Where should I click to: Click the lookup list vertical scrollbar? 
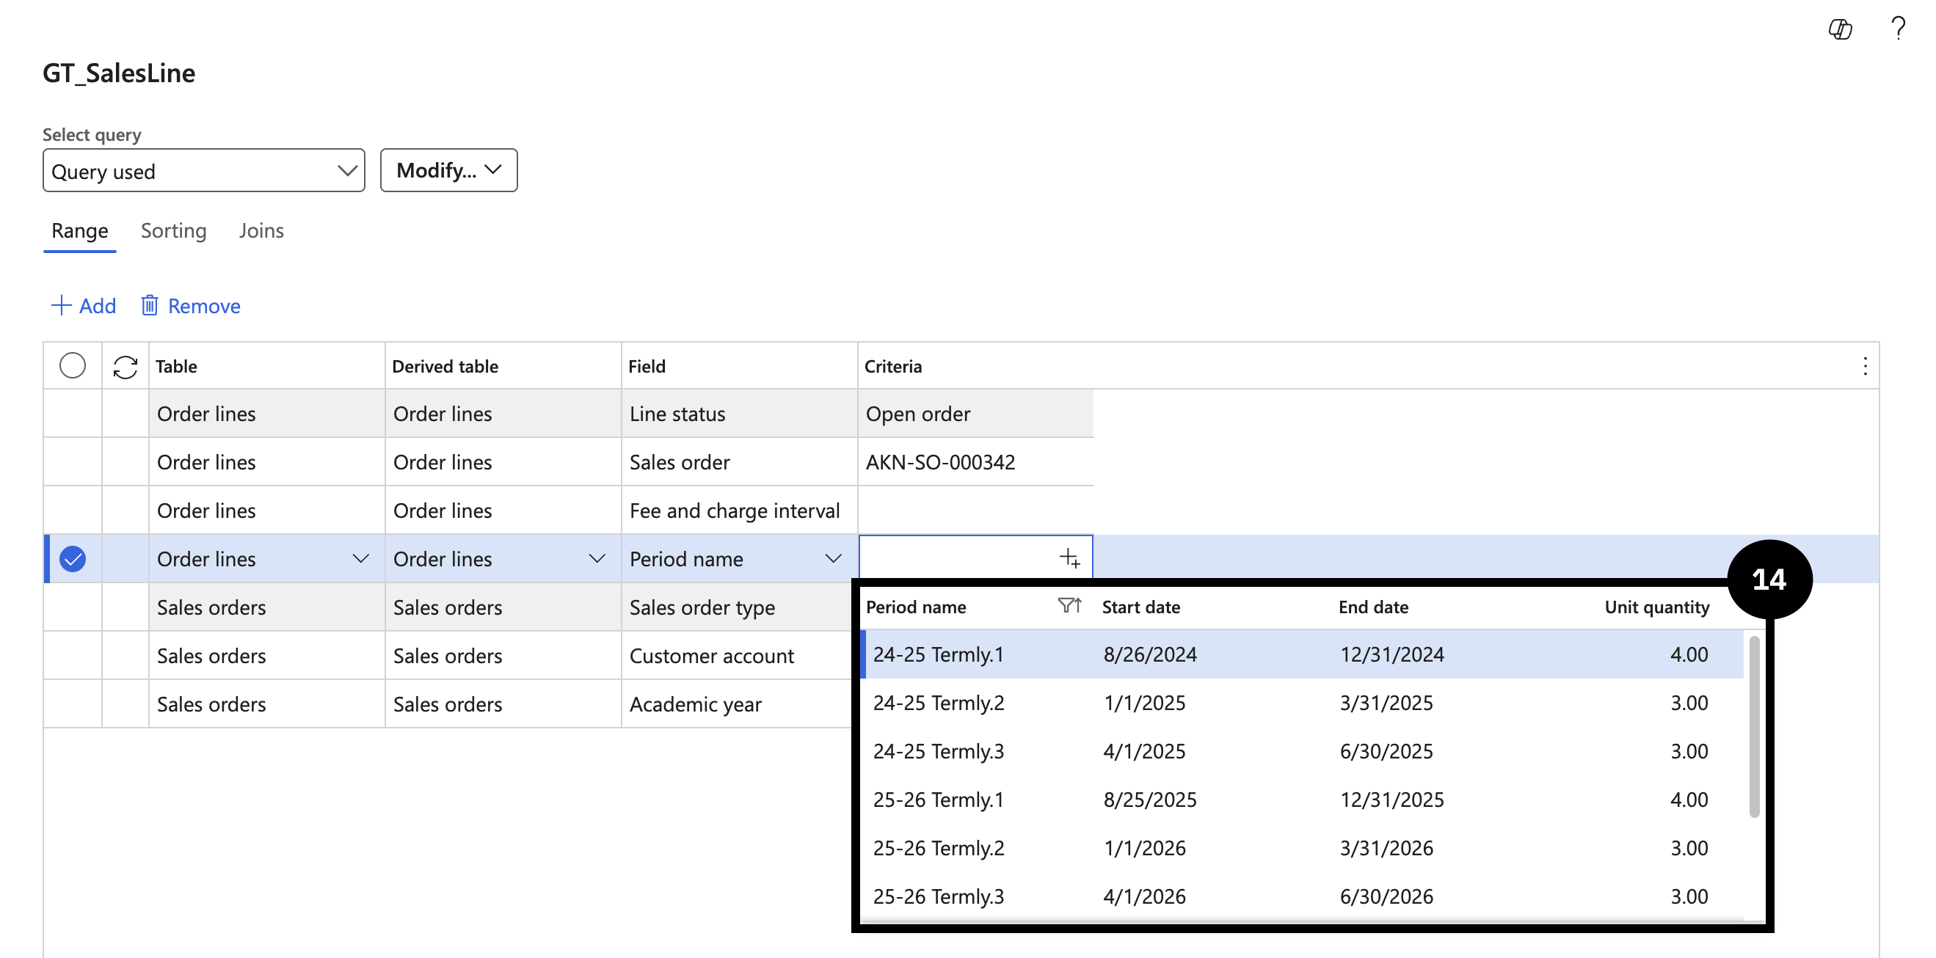[x=1754, y=725]
